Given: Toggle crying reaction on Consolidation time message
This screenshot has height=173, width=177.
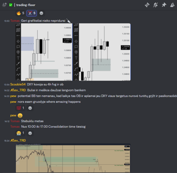Looking at the screenshot, I should click(20, 133).
